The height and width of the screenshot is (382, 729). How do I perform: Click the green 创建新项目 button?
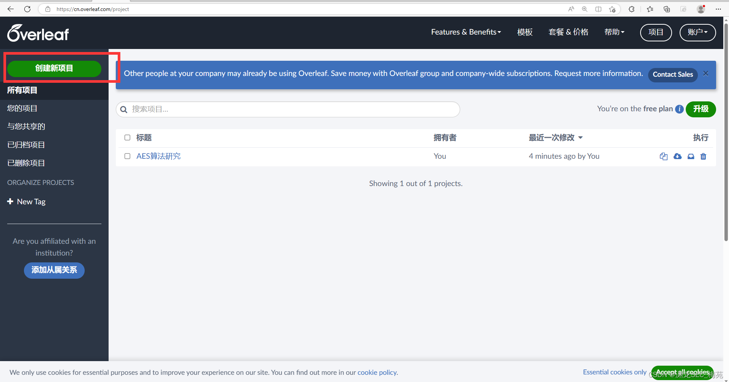pyautogui.click(x=54, y=68)
